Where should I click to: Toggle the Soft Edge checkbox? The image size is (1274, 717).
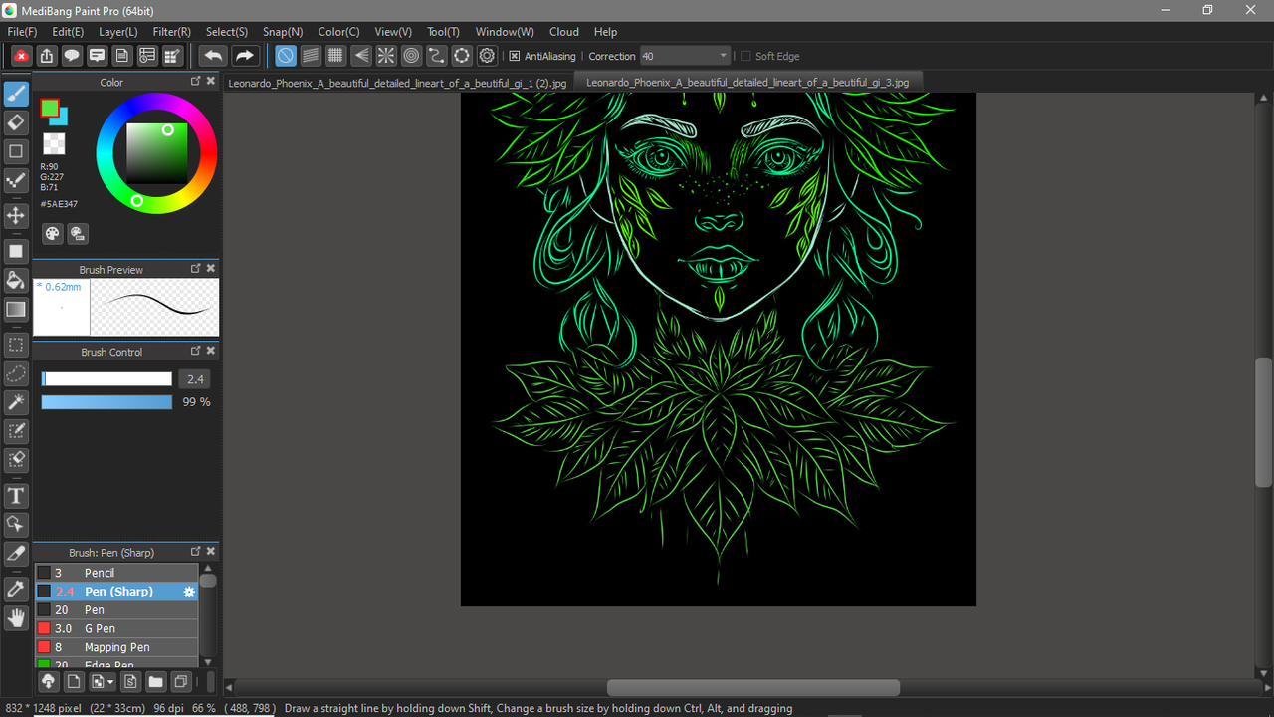tap(745, 56)
